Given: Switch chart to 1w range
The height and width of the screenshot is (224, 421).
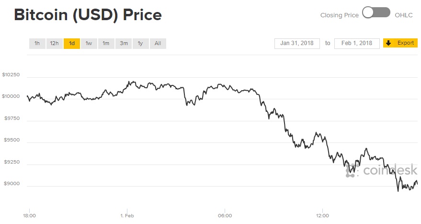Looking at the screenshot, I should [89, 44].
